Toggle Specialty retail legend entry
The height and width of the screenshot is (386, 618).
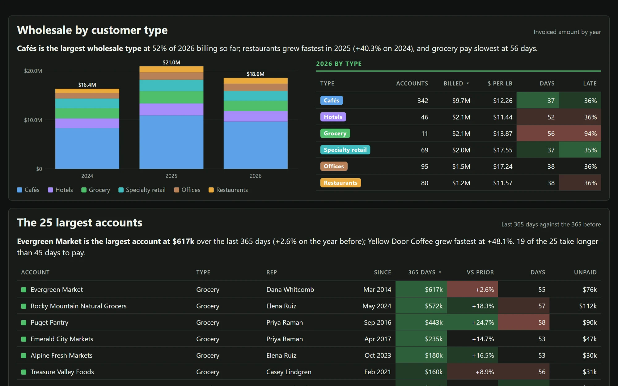tap(142, 190)
